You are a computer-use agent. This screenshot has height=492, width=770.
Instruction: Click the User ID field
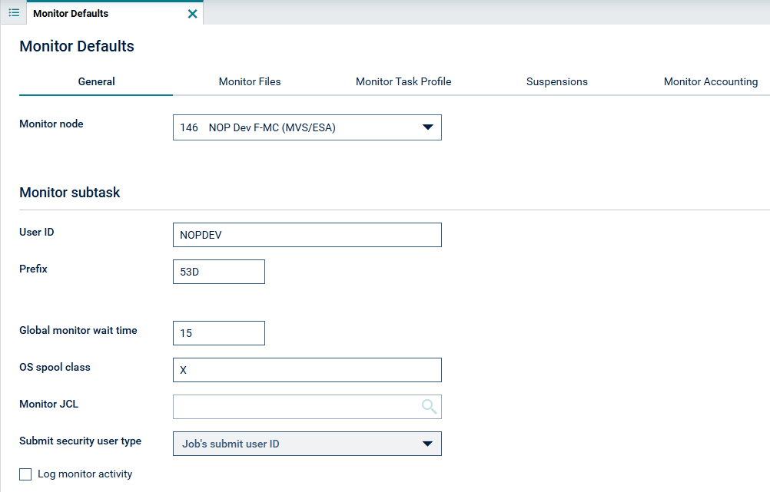(x=307, y=235)
